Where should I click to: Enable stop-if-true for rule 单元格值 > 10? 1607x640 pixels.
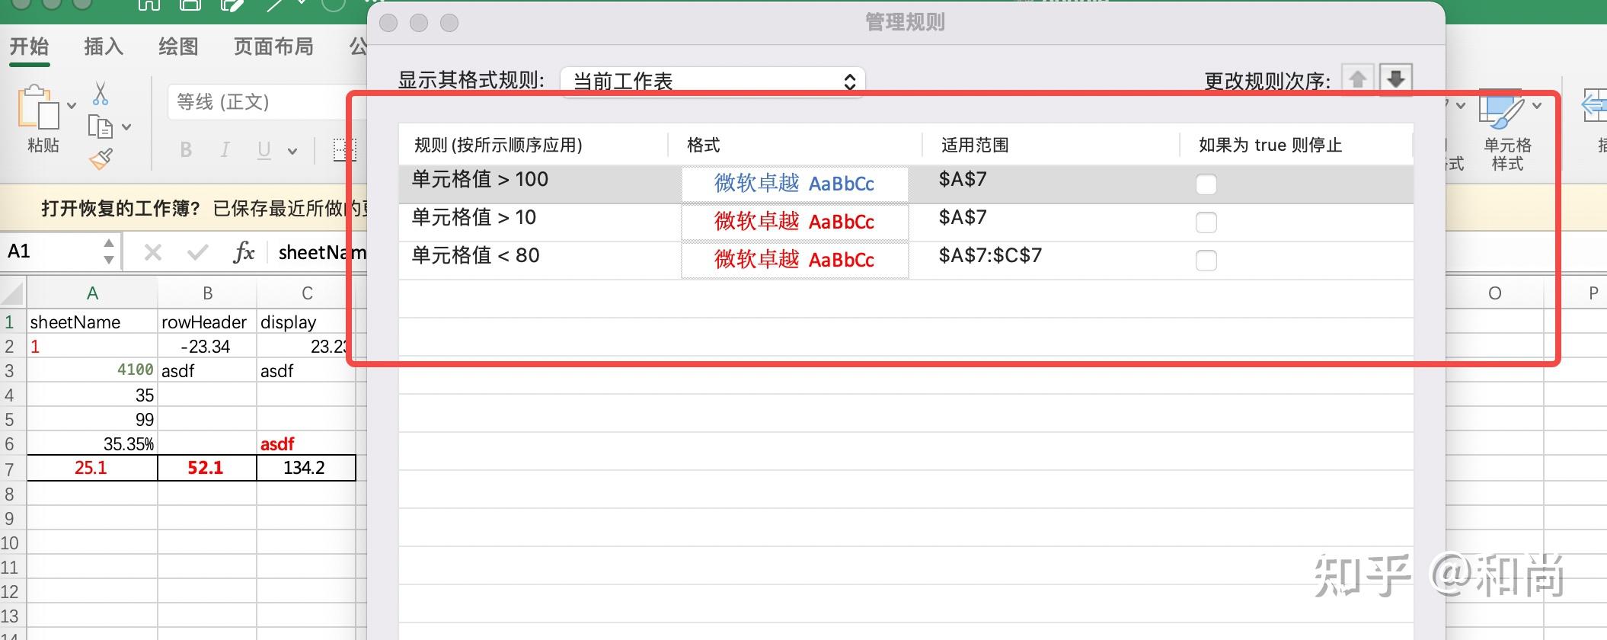click(1206, 222)
